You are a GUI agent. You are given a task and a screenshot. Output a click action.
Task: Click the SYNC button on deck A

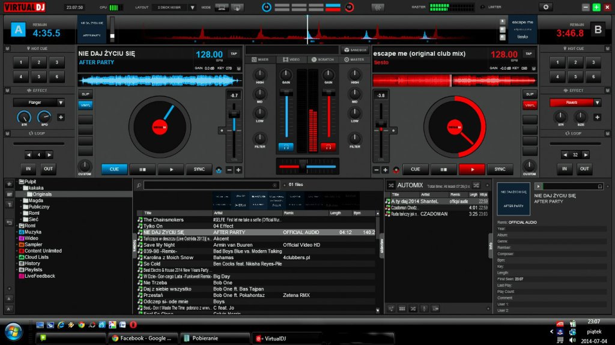tap(199, 169)
